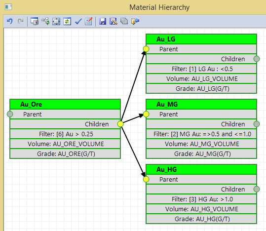Click the Material Hierarchy window menu icon
The width and height of the screenshot is (266, 231).
click(x=8, y=7)
